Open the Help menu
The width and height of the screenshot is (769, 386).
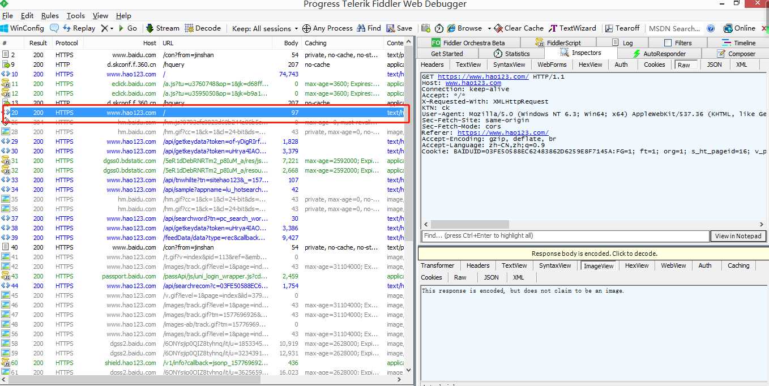tap(123, 15)
